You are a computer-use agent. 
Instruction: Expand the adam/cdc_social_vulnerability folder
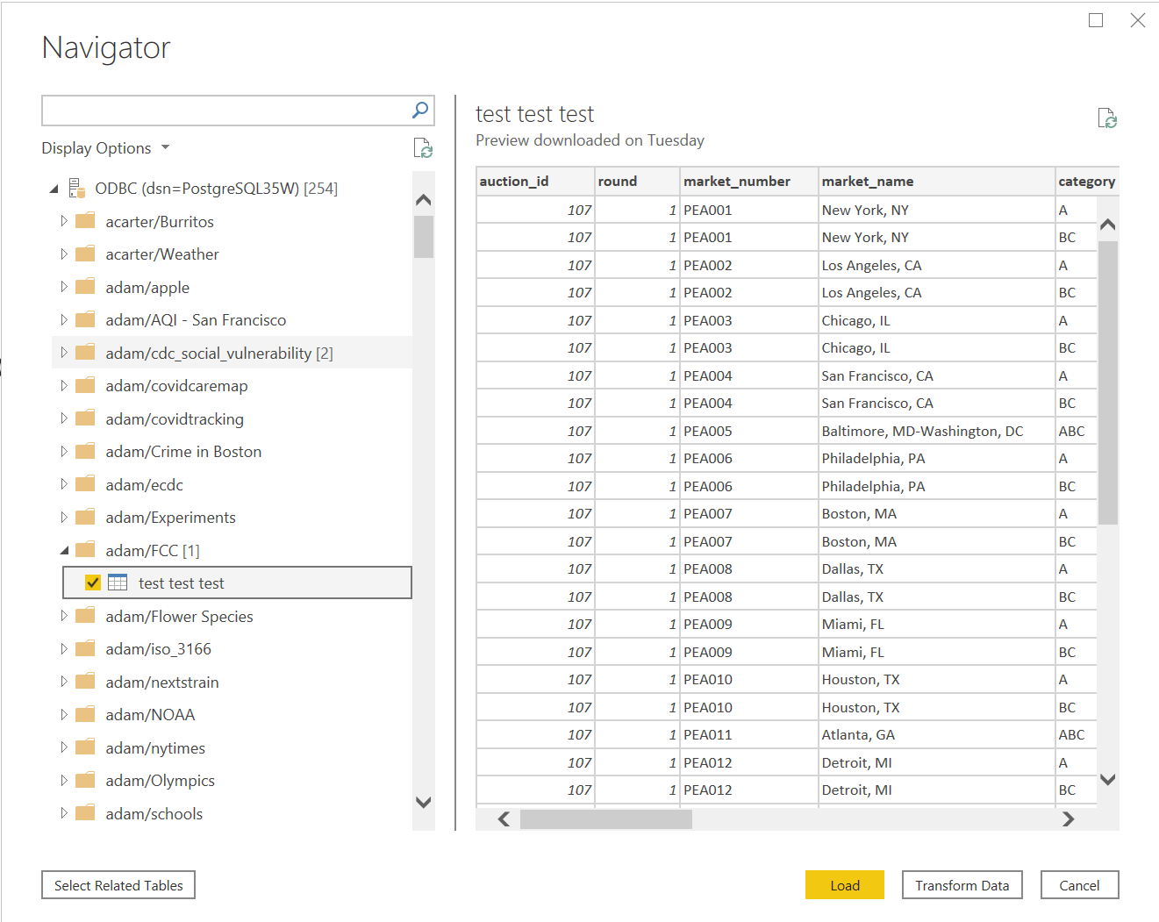tap(64, 354)
